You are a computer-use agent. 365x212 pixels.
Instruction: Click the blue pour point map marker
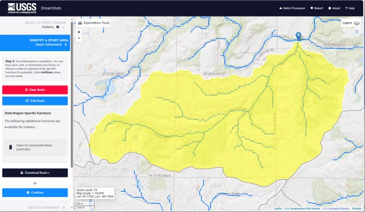click(298, 37)
